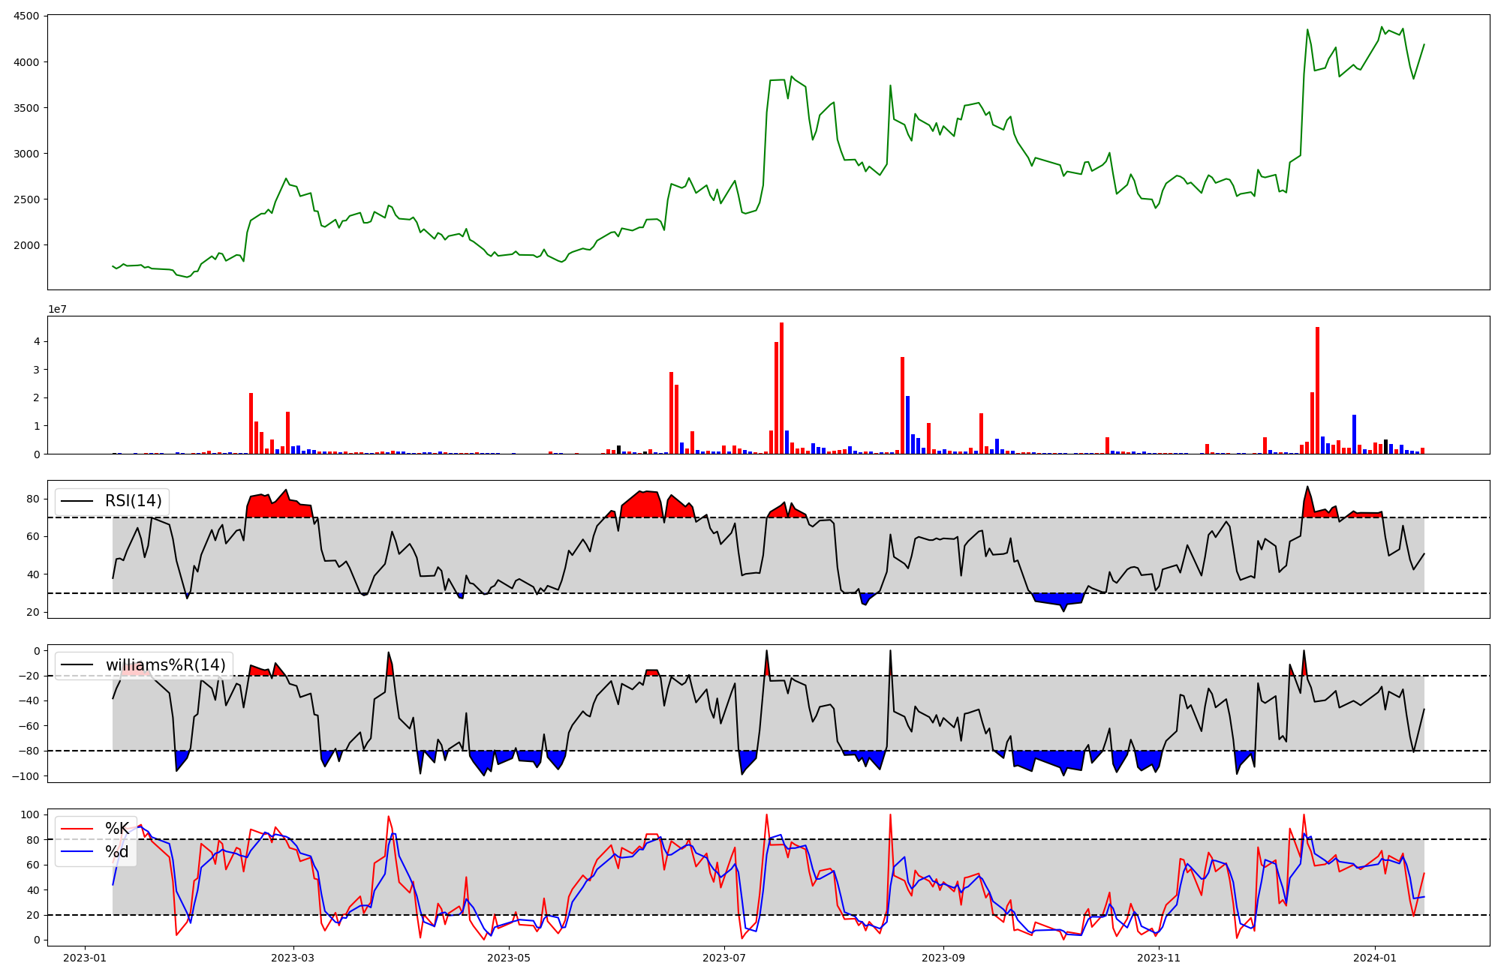Click the 4500 price axis tick label
The width and height of the screenshot is (1501, 975).
coord(26,16)
